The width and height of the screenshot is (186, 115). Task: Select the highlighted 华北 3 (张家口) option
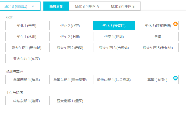tap(114, 25)
